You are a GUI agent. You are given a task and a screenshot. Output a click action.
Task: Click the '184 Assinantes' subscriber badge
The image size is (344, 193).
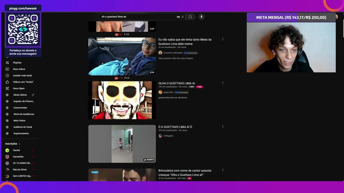point(191,53)
